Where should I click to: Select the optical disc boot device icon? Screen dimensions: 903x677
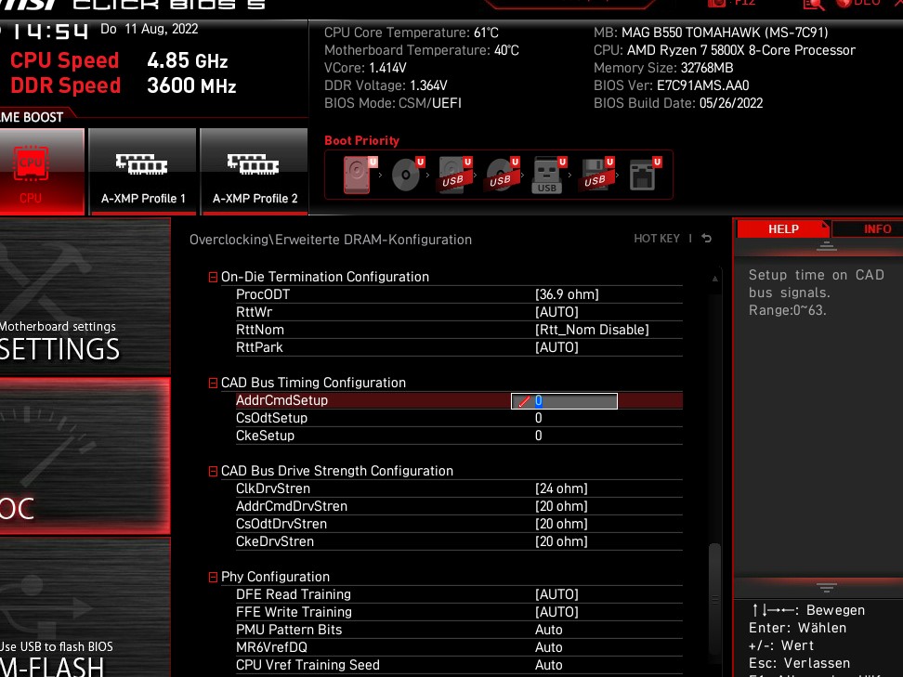[408, 175]
